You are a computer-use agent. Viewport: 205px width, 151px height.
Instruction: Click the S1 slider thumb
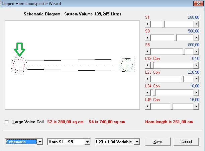tap(163, 24)
